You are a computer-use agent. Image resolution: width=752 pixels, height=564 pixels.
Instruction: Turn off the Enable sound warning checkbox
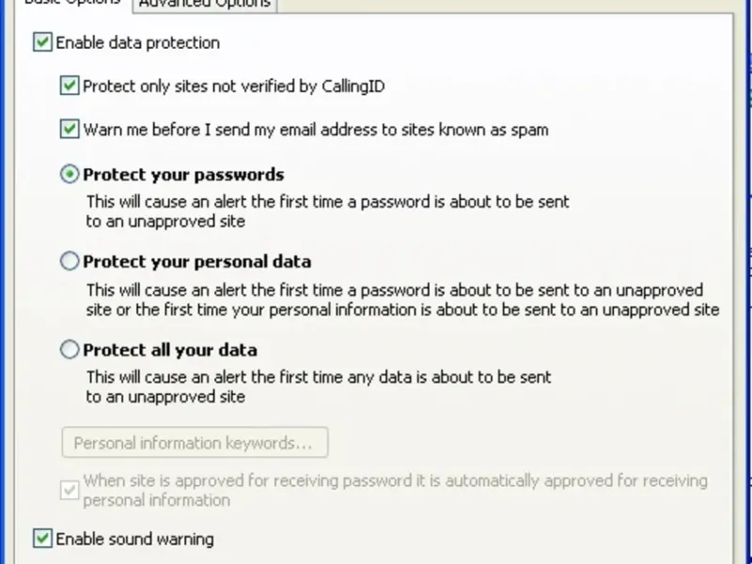coord(42,540)
